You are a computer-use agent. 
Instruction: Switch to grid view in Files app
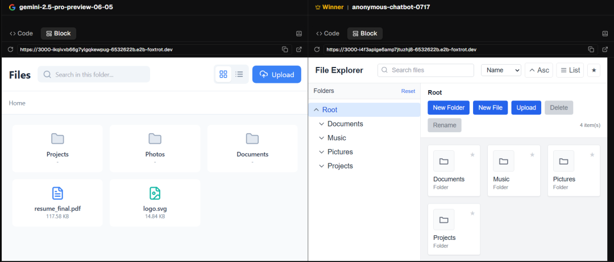point(223,74)
